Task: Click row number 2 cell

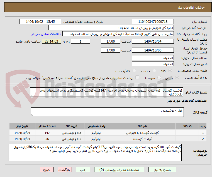Action: (x=203, y=139)
